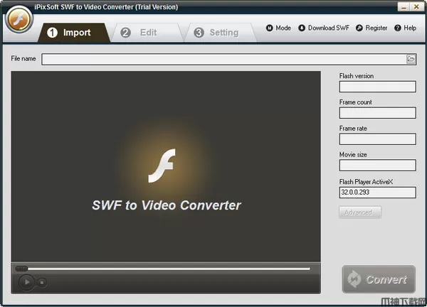Click the preview seek bar handle
Viewport: 427px width, 307px height.
[x=21, y=269]
